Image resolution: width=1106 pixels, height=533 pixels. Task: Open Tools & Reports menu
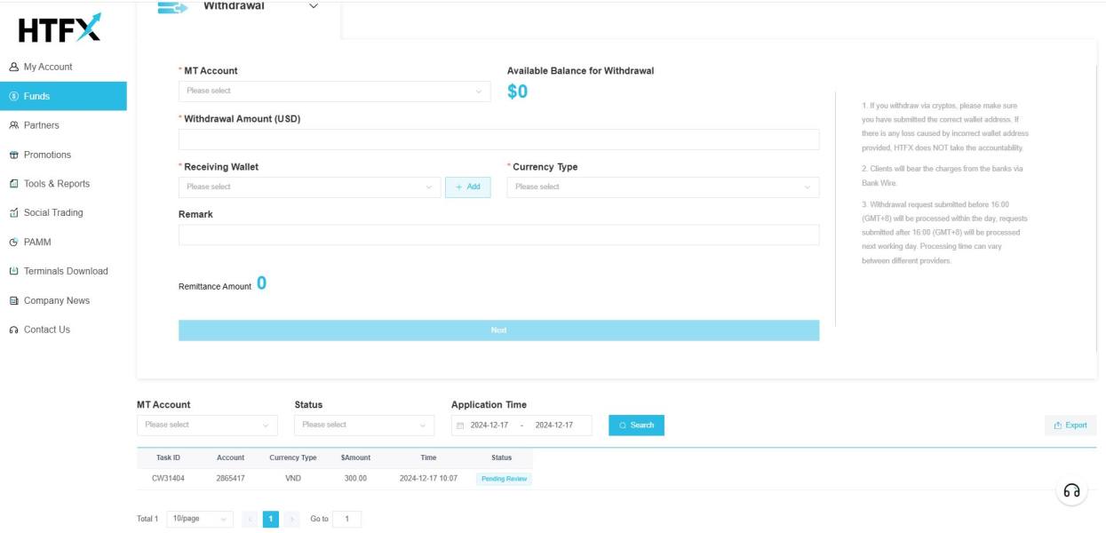pyautogui.click(x=56, y=184)
